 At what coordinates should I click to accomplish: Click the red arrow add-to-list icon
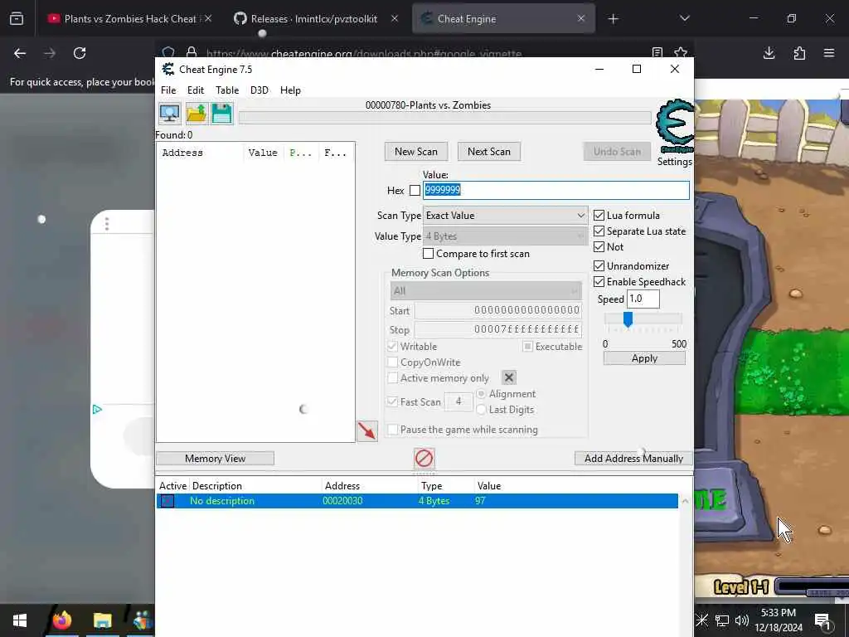tap(367, 431)
